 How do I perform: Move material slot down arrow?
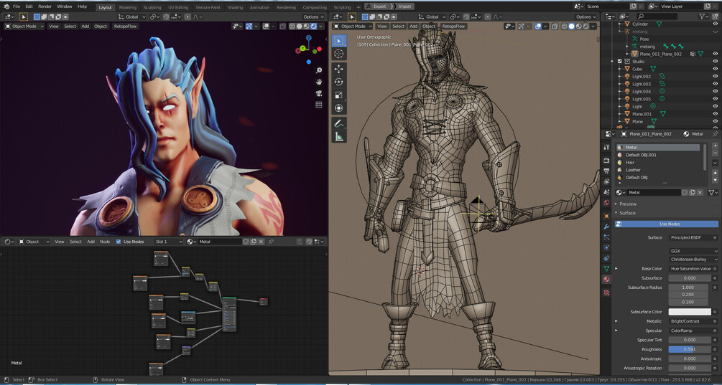[x=715, y=180]
